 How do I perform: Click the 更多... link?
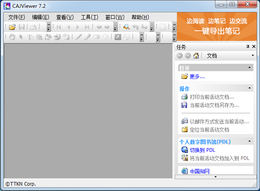click(x=197, y=76)
